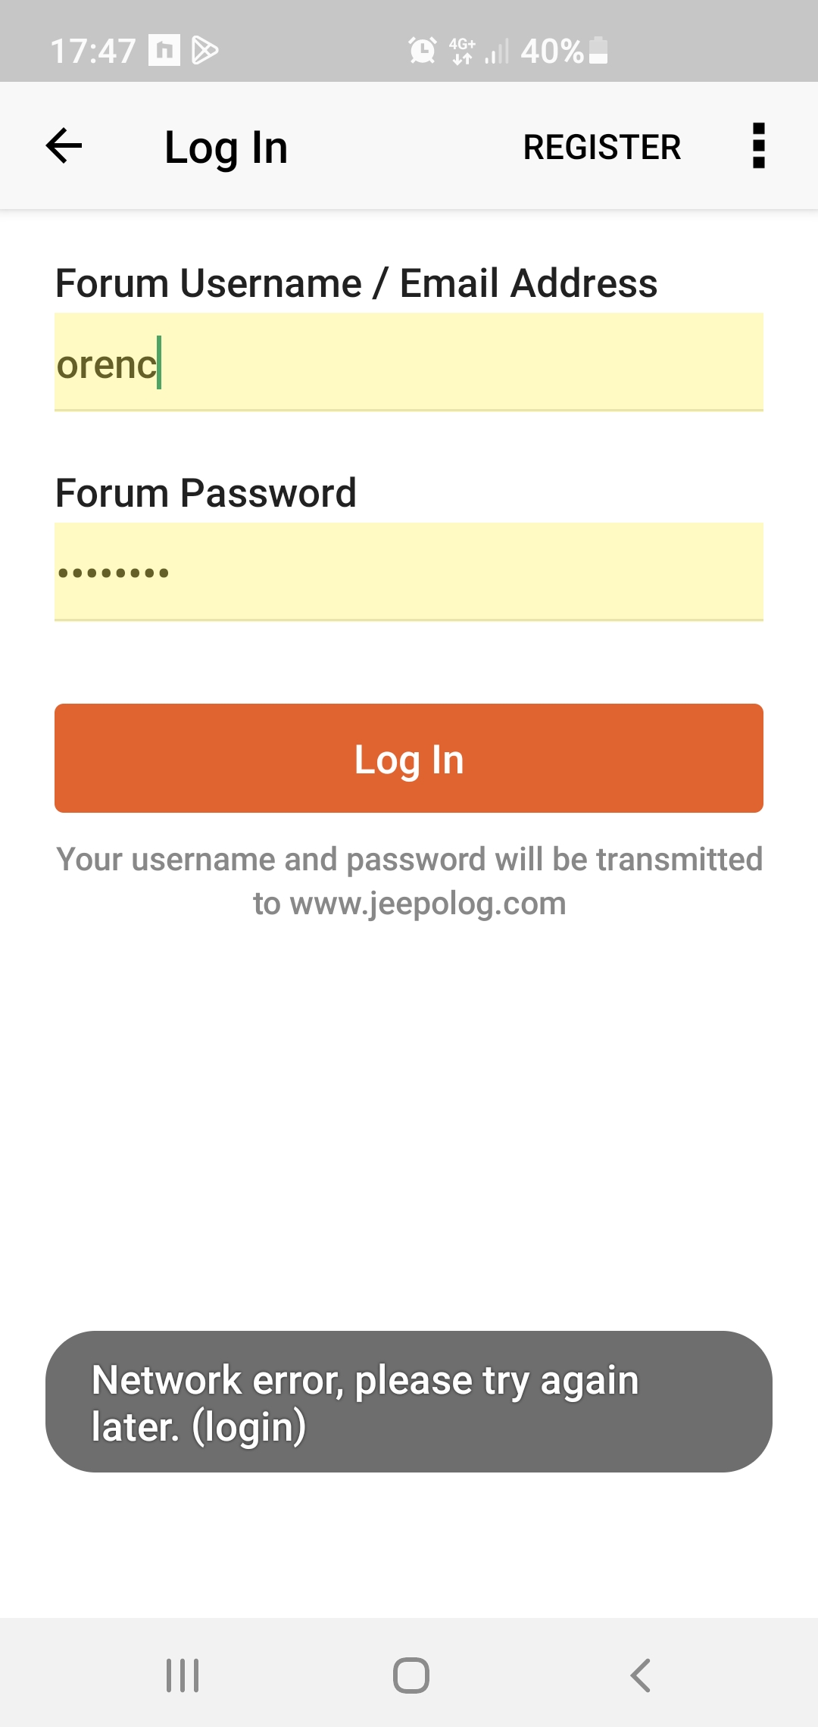The width and height of the screenshot is (818, 1727).
Task: Open the three-dot overflow menu
Action: [x=758, y=145]
